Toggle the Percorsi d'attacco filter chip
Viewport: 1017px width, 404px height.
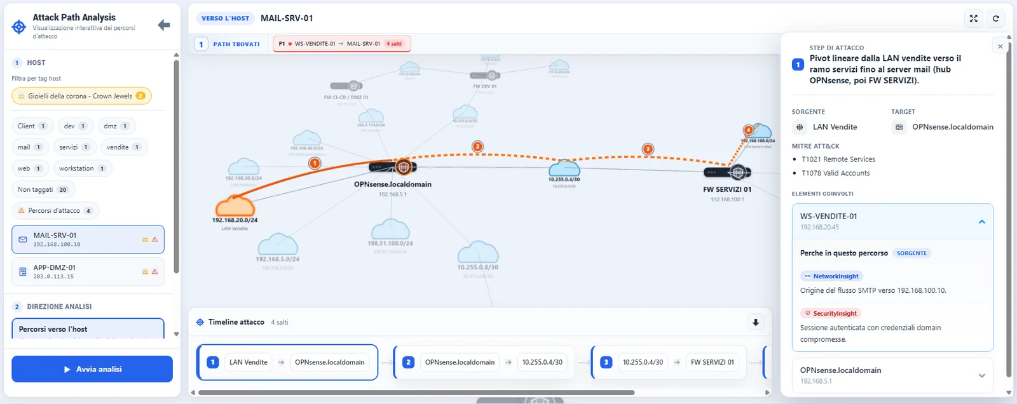pos(55,210)
